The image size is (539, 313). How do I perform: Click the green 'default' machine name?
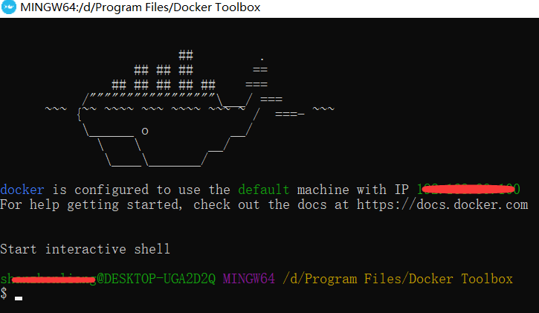point(264,190)
